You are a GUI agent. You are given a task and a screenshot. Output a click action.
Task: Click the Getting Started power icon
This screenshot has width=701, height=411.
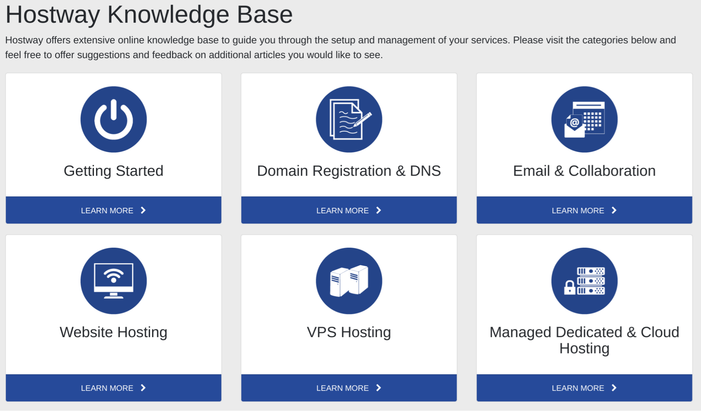[x=114, y=119]
